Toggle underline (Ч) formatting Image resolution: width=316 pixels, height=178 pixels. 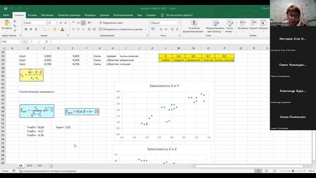36,29
